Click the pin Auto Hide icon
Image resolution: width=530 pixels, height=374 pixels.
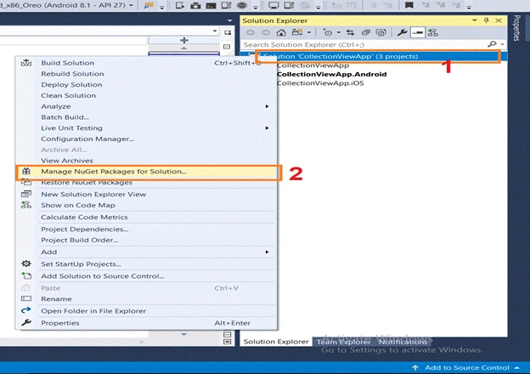click(487, 20)
